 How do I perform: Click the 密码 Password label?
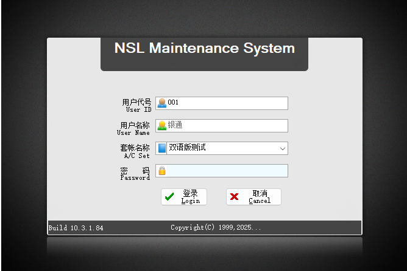135,174
